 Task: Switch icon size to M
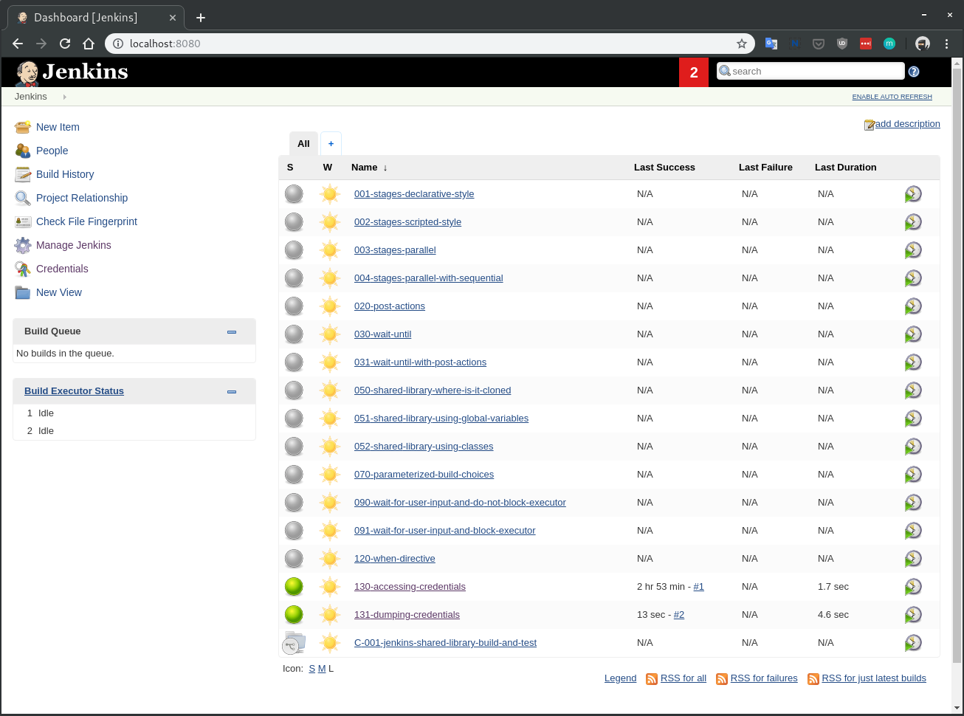click(322, 669)
